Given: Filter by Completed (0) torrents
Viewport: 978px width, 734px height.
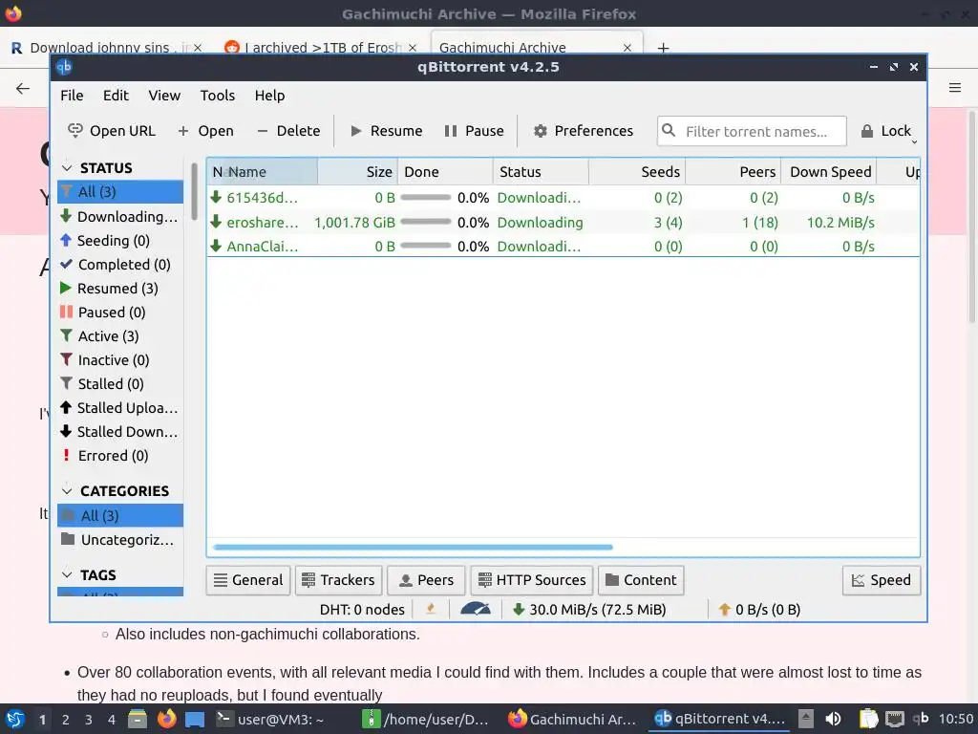Looking at the screenshot, I should tap(120, 265).
